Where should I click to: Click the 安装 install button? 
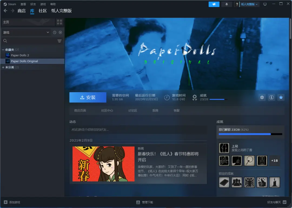click(x=88, y=97)
